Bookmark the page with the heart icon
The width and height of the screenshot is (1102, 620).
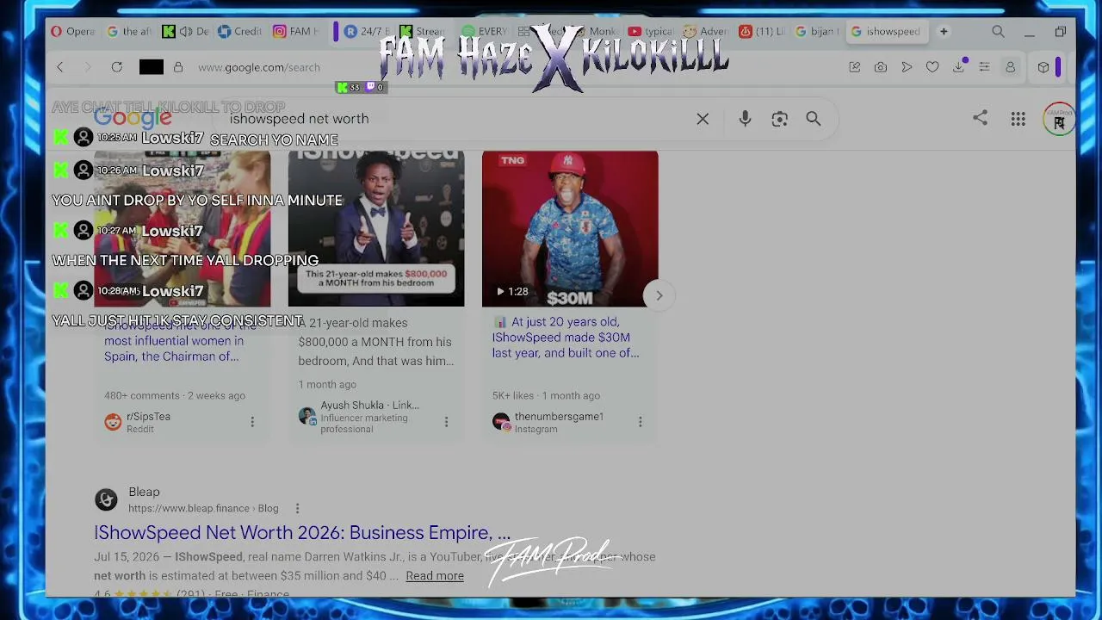click(x=932, y=67)
